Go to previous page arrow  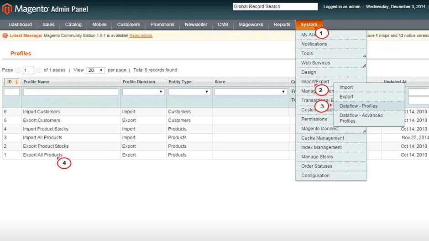[18, 70]
